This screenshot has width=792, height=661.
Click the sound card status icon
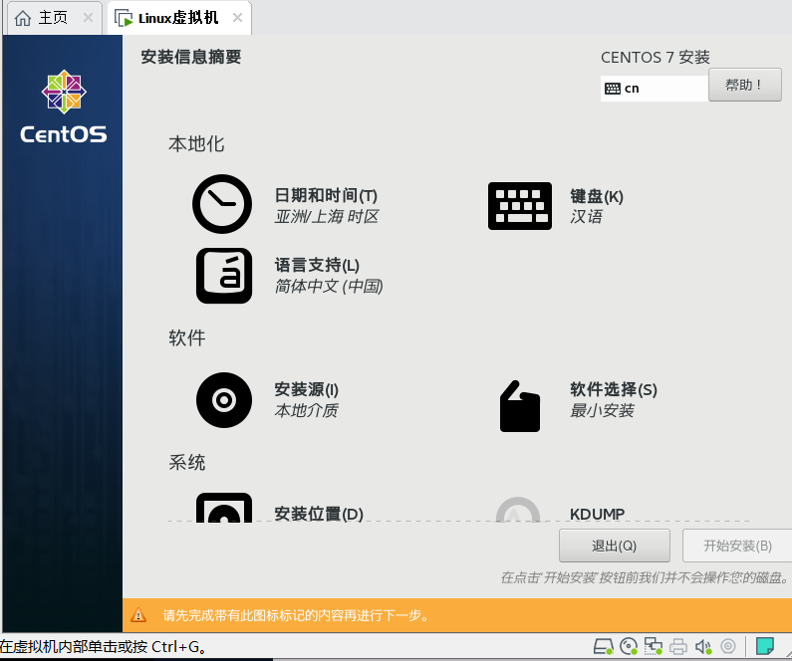[x=703, y=646]
